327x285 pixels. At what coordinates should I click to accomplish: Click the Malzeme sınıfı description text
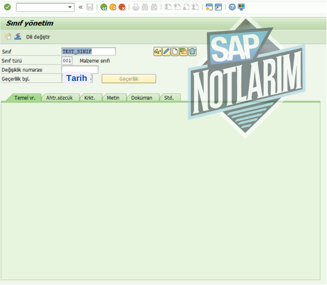(94, 61)
